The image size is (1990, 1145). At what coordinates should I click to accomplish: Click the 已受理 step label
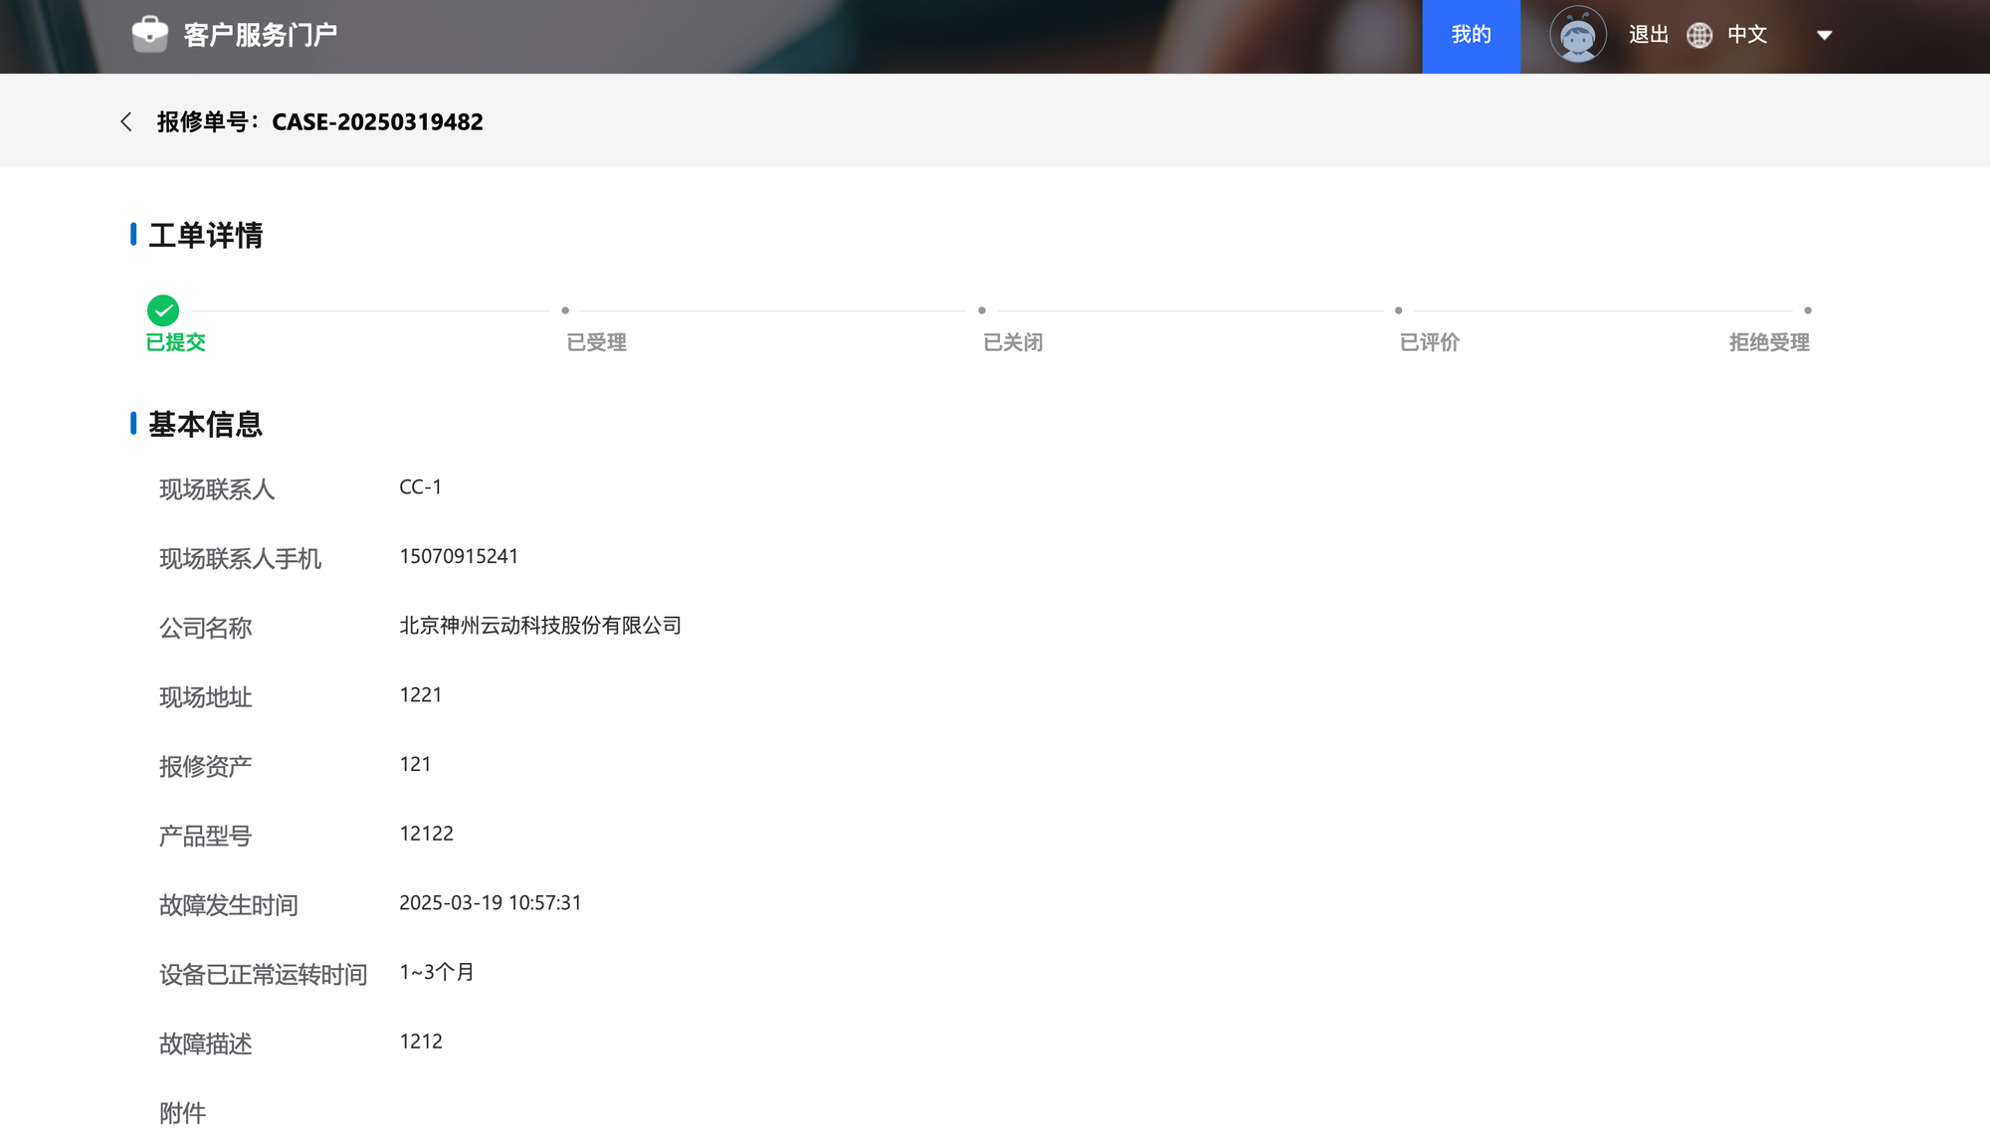pos(596,342)
